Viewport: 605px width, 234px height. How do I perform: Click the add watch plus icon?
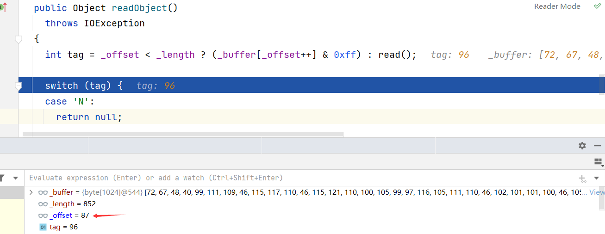coord(582,178)
